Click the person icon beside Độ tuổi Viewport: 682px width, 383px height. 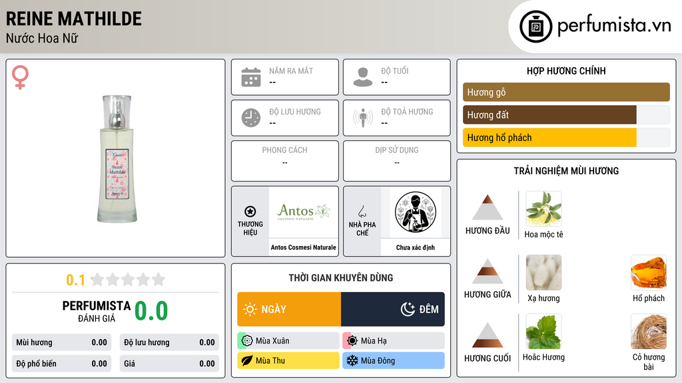[363, 77]
